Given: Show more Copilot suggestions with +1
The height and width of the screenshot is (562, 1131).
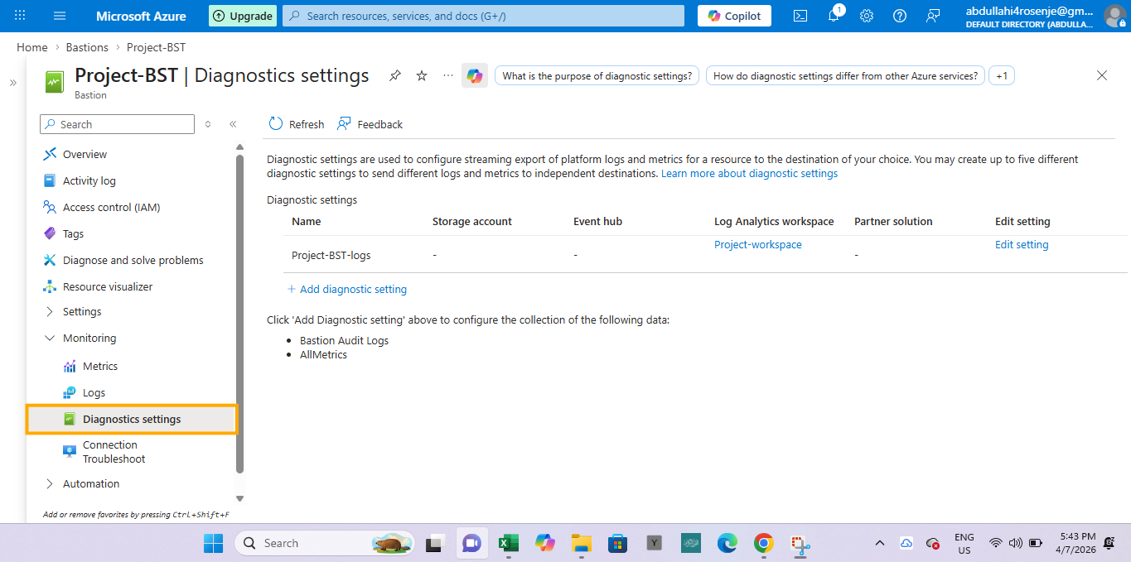Looking at the screenshot, I should (1002, 75).
